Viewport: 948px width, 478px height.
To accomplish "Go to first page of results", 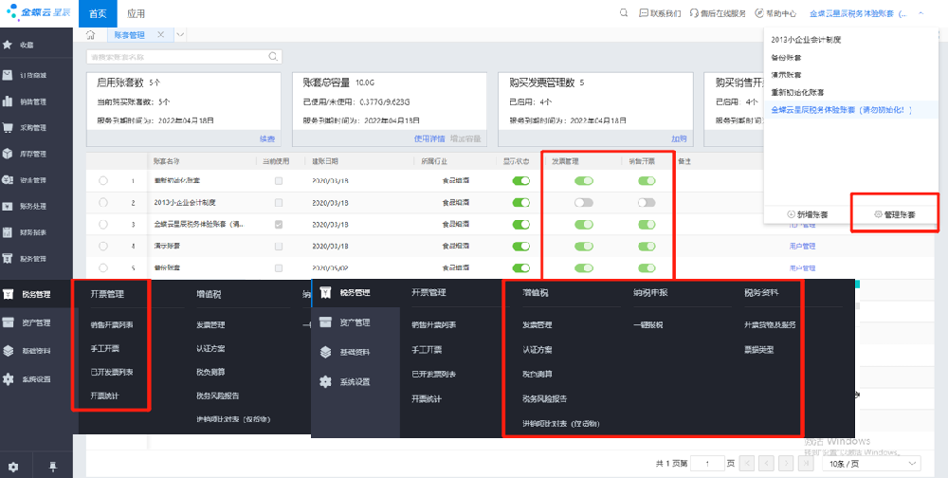I will 747,464.
